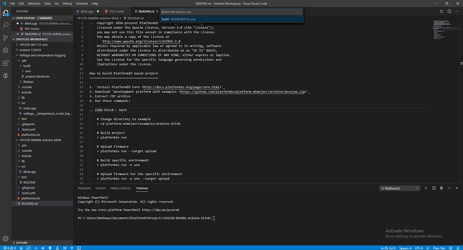Open the Source Control view
This screenshot has height=250, width=463.
coord(5,38)
